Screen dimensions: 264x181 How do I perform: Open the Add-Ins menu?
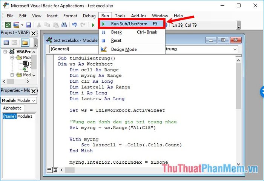coord(139,16)
